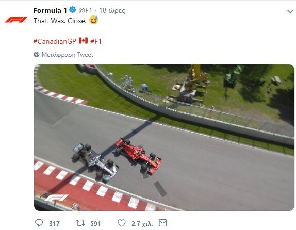Like the tweet with the heart icon
296x230 pixels.
(x=122, y=223)
